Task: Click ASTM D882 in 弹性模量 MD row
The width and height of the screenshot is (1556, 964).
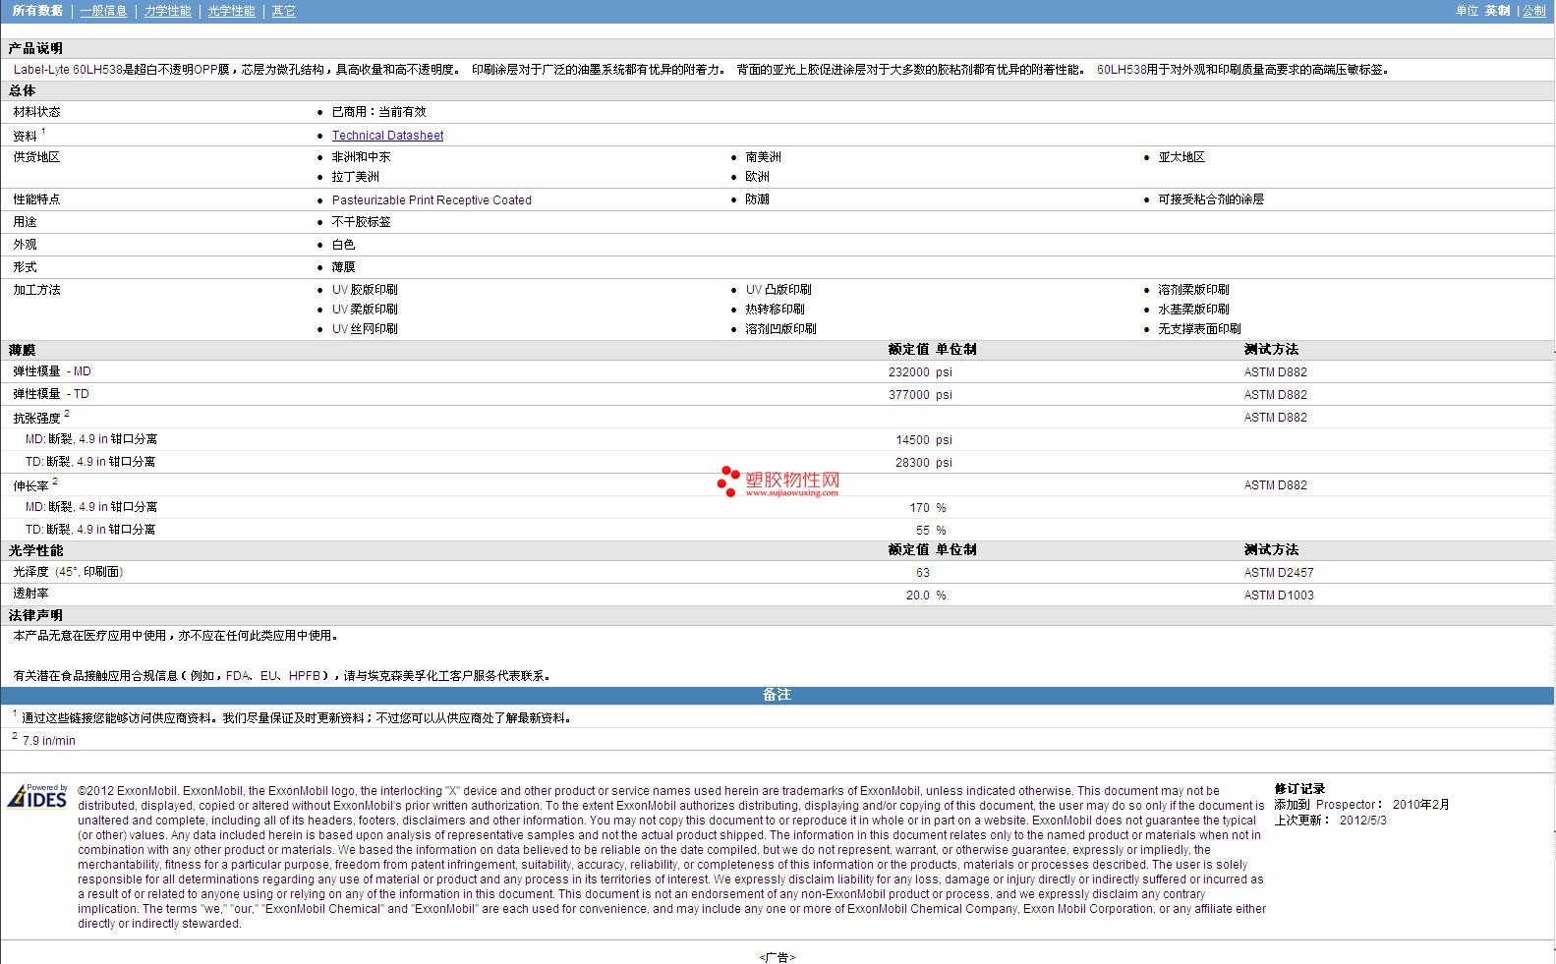Action: pos(1276,372)
